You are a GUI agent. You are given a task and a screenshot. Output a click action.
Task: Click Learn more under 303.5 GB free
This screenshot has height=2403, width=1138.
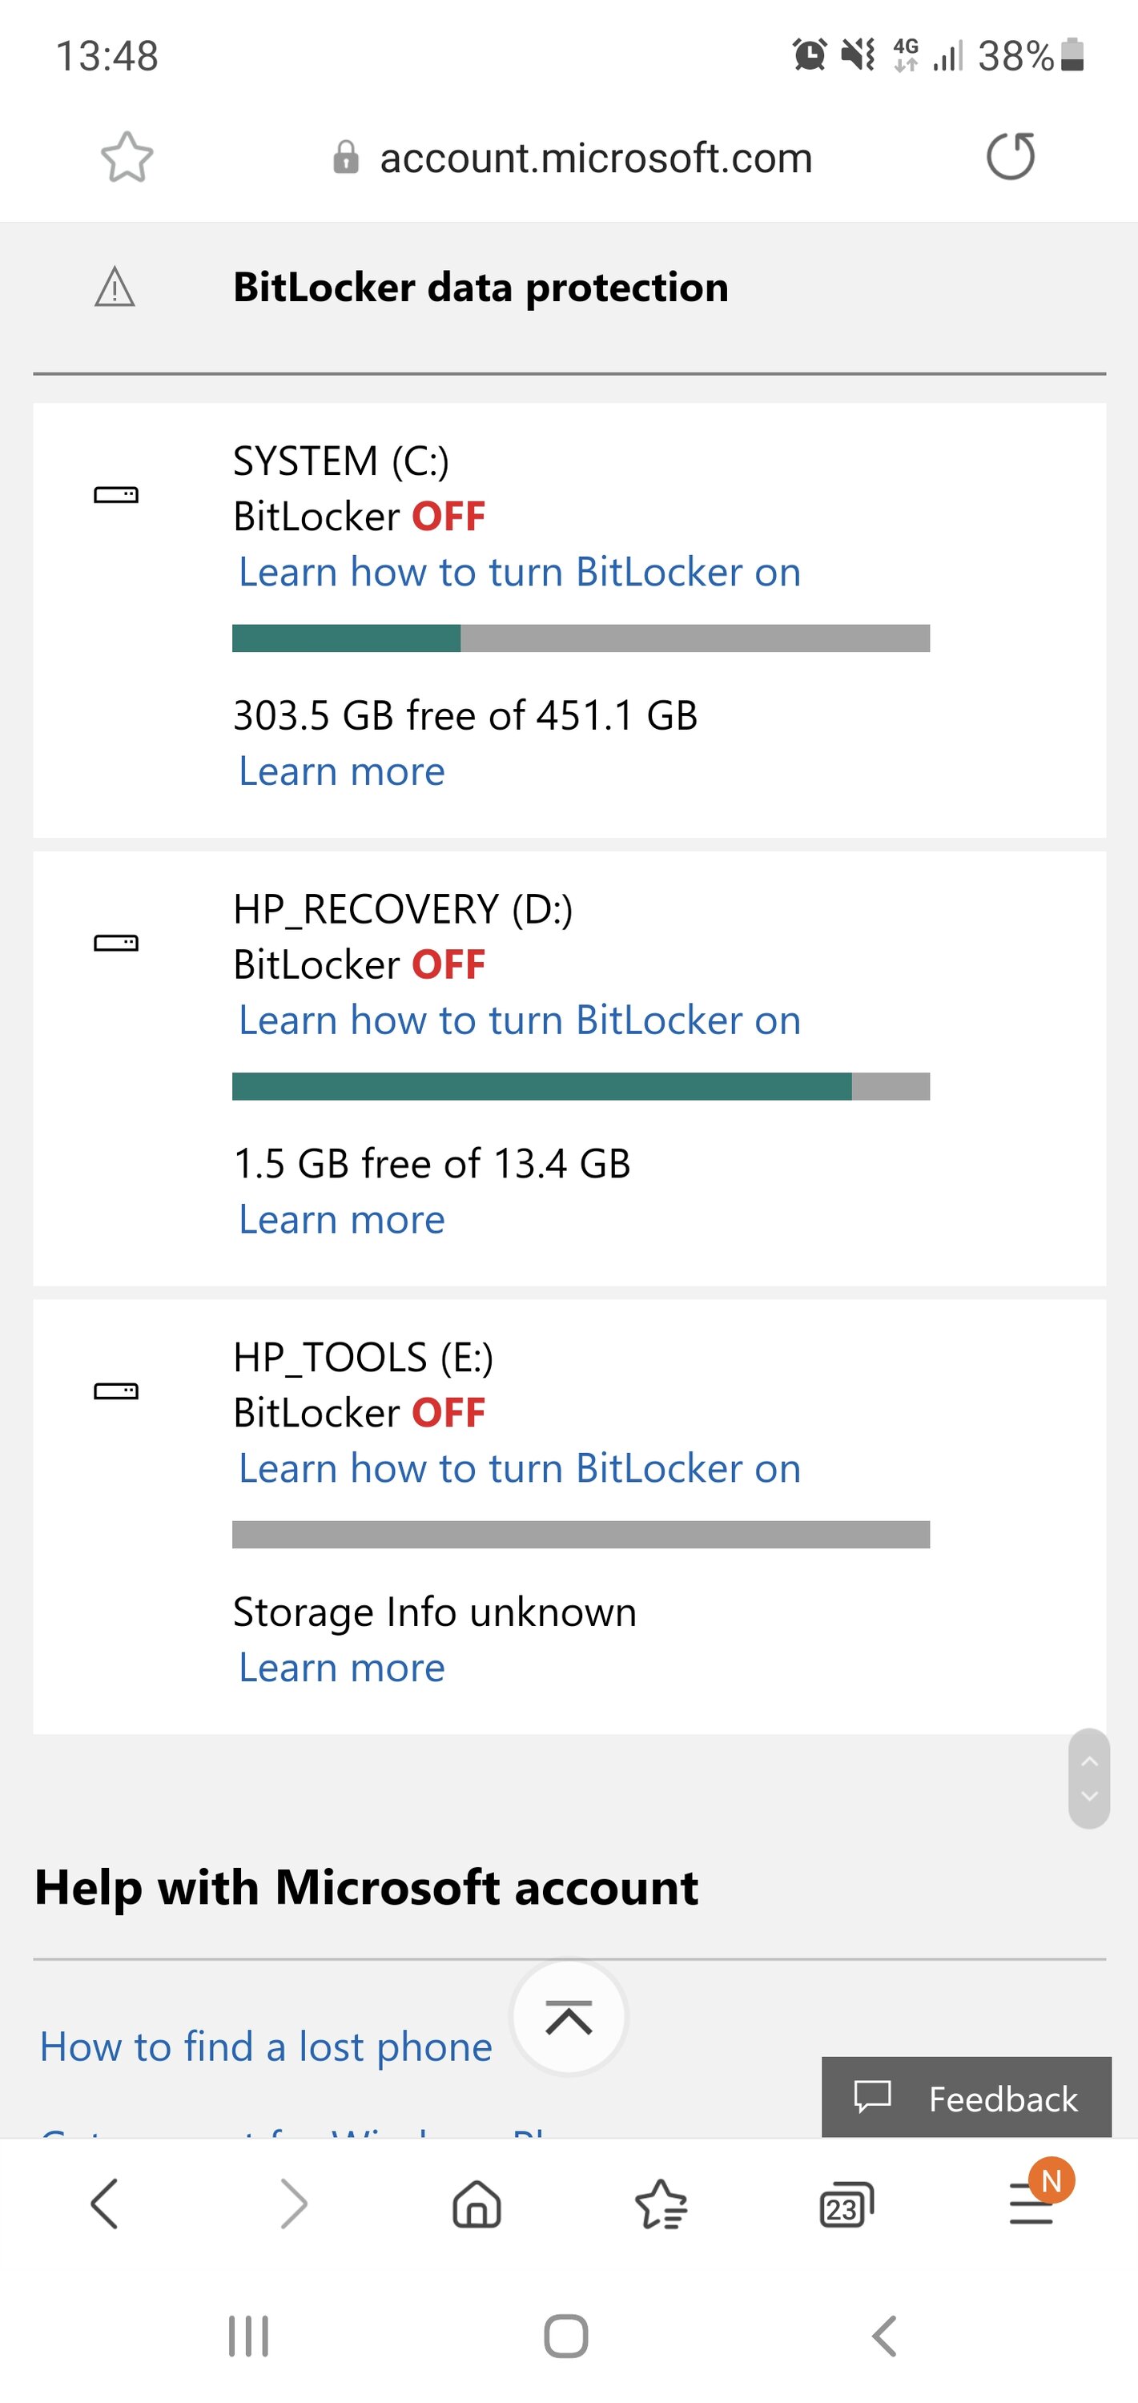pyautogui.click(x=341, y=771)
